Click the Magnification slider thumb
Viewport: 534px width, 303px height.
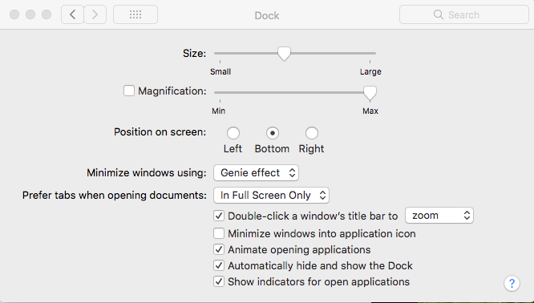click(370, 93)
